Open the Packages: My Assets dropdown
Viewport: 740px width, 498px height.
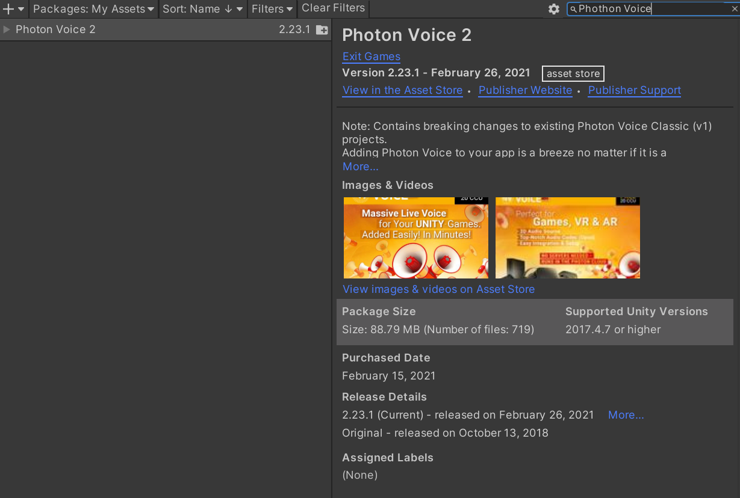[x=93, y=9]
